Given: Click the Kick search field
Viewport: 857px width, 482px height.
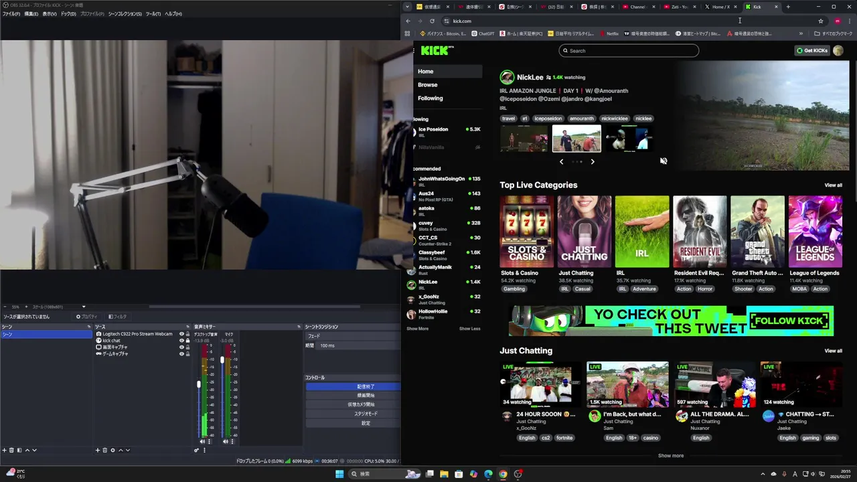Looking at the screenshot, I should tap(629, 50).
